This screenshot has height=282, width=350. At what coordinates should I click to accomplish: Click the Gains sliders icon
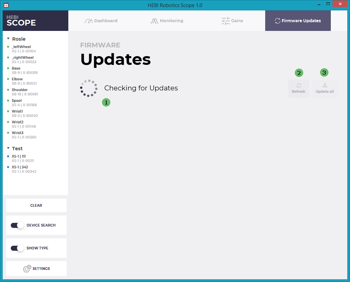point(225,21)
